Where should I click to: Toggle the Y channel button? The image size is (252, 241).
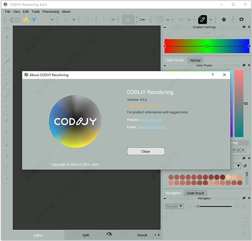coord(234,150)
